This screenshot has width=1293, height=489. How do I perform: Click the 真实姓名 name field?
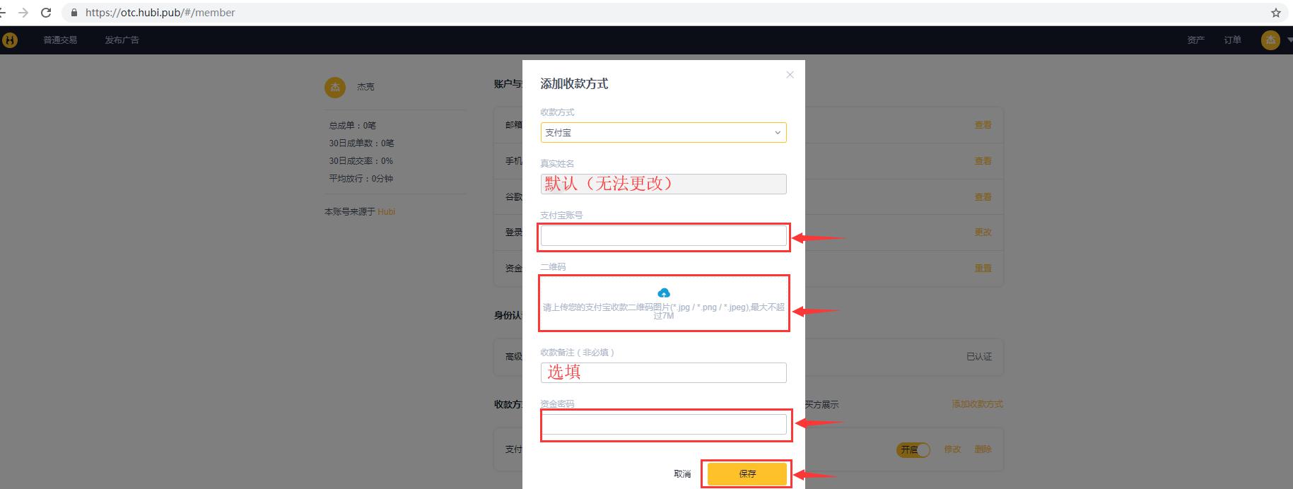[x=663, y=184]
